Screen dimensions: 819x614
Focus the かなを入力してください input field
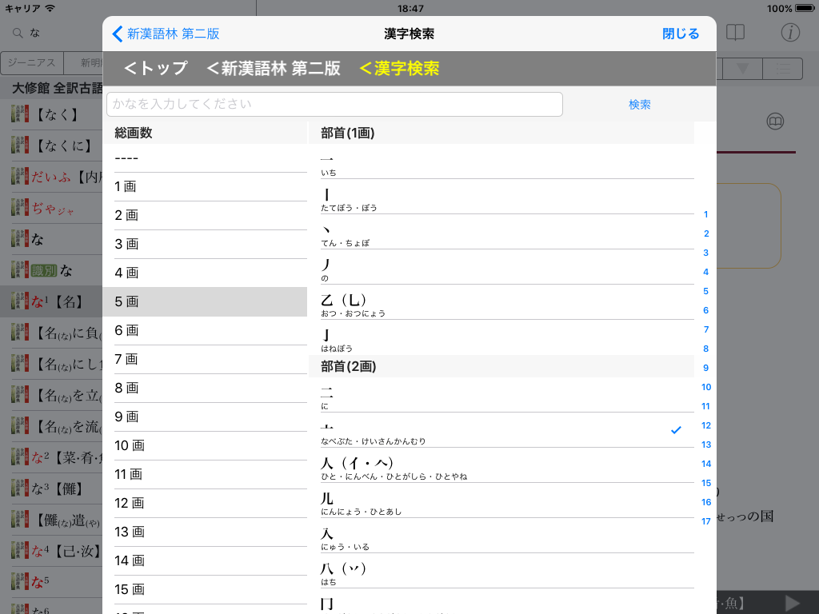coord(334,104)
